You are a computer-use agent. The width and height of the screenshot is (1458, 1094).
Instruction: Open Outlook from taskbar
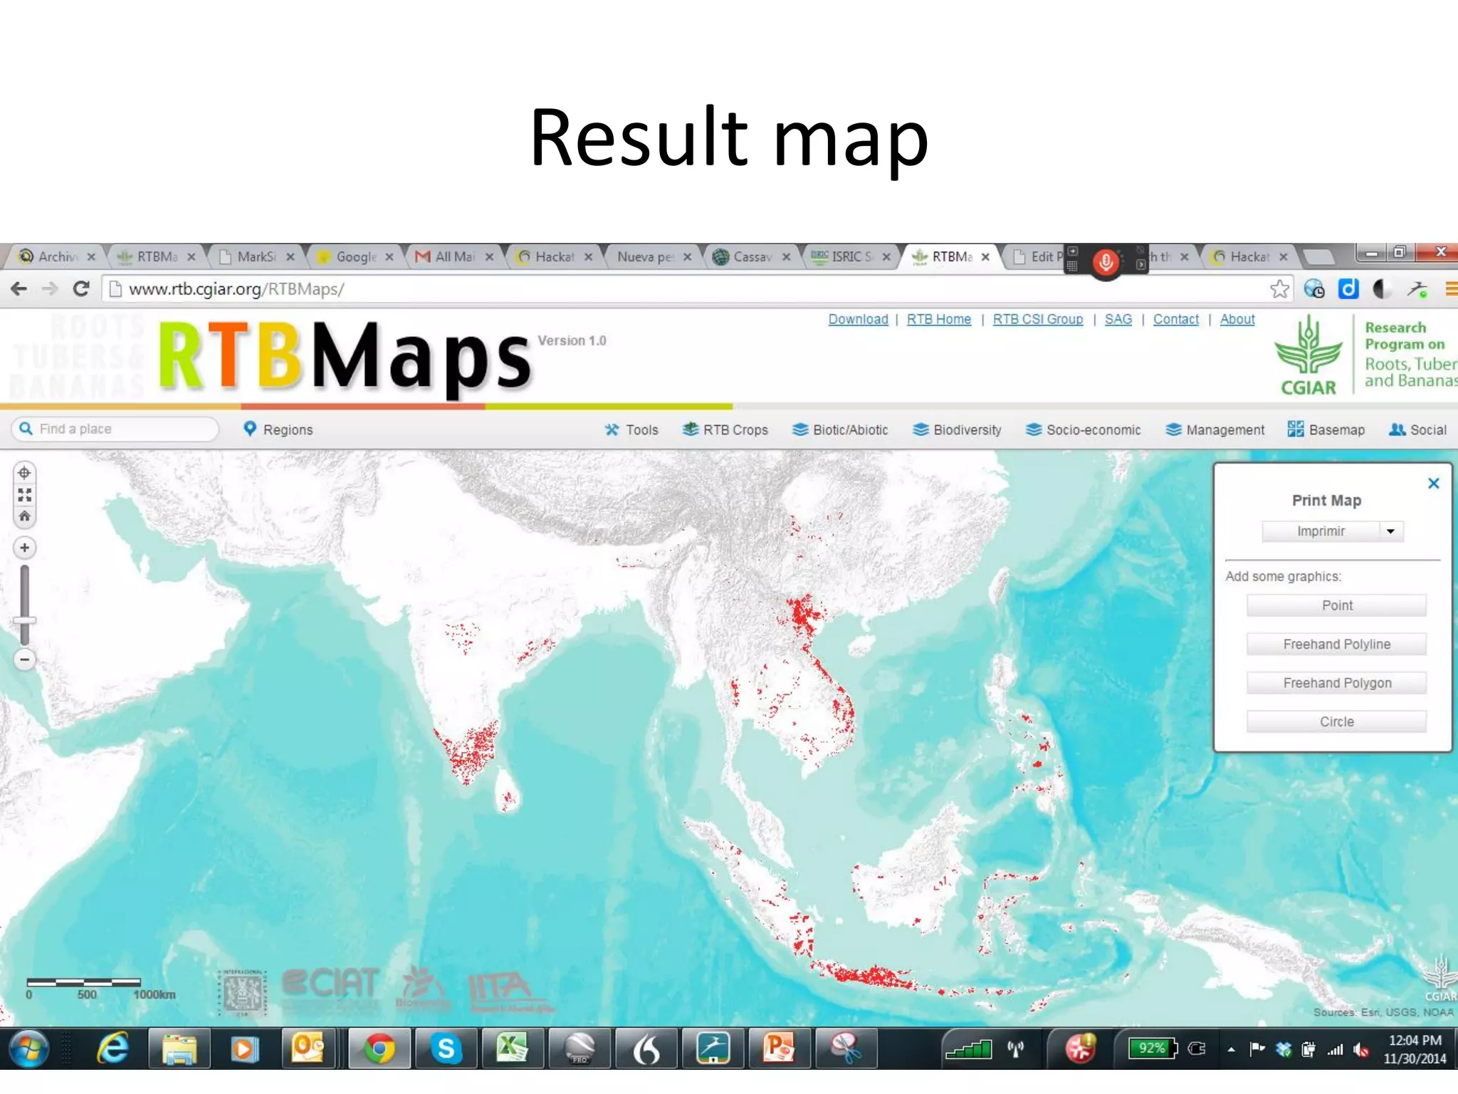coord(308,1048)
